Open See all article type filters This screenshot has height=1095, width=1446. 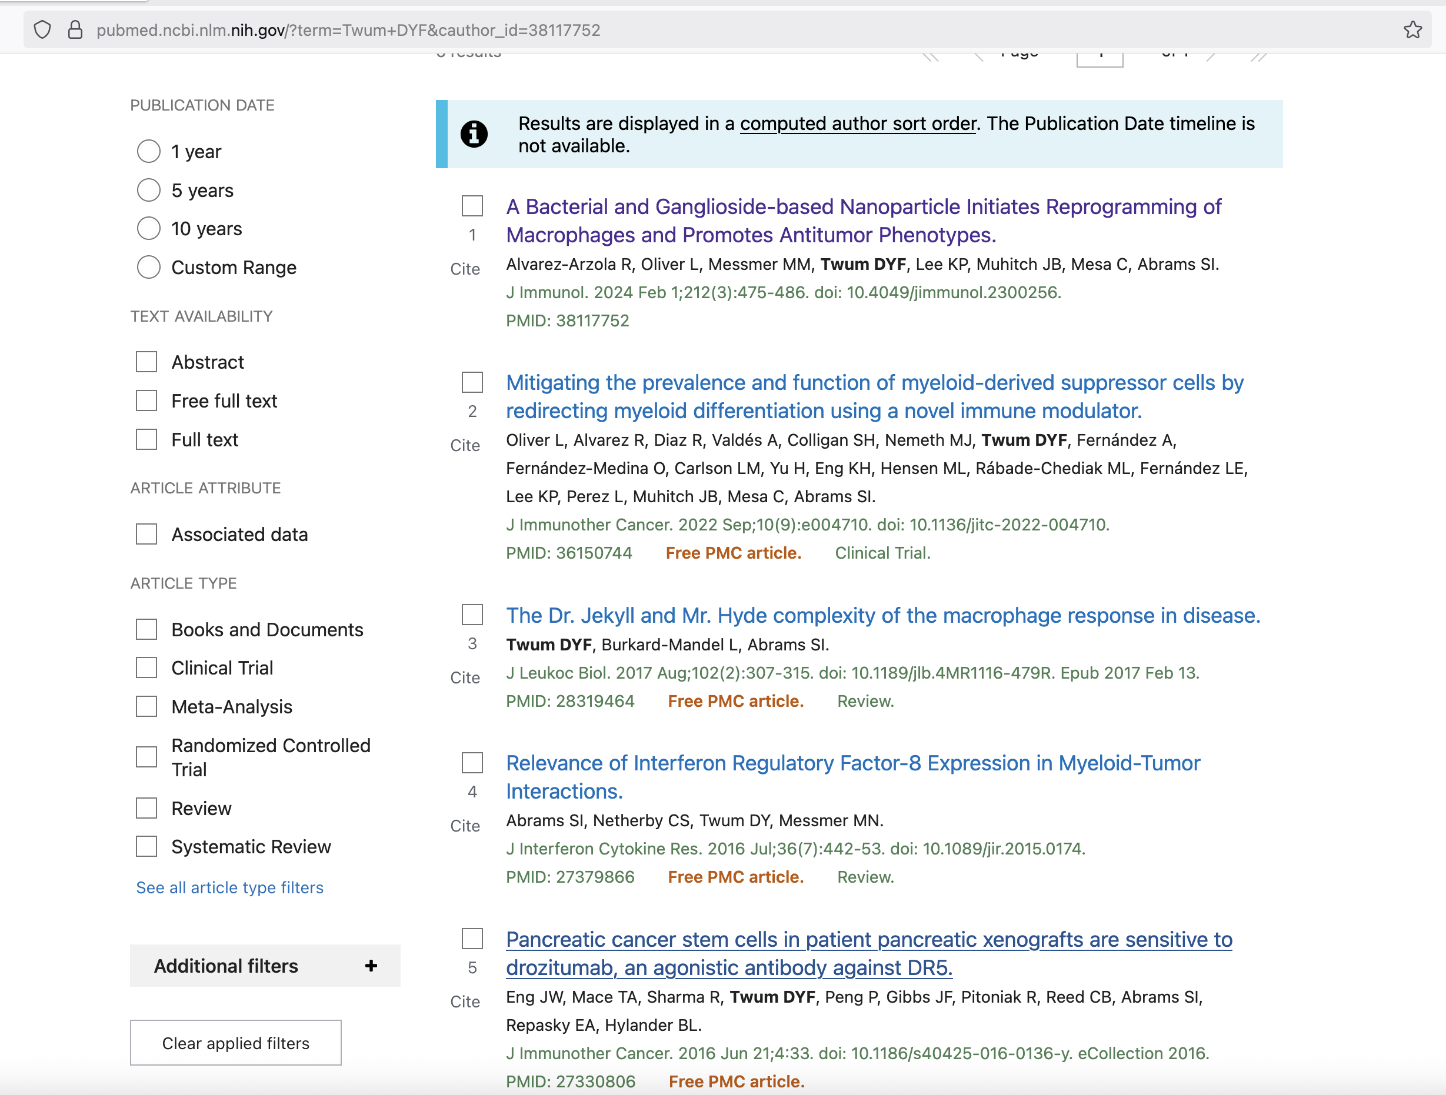coord(229,887)
